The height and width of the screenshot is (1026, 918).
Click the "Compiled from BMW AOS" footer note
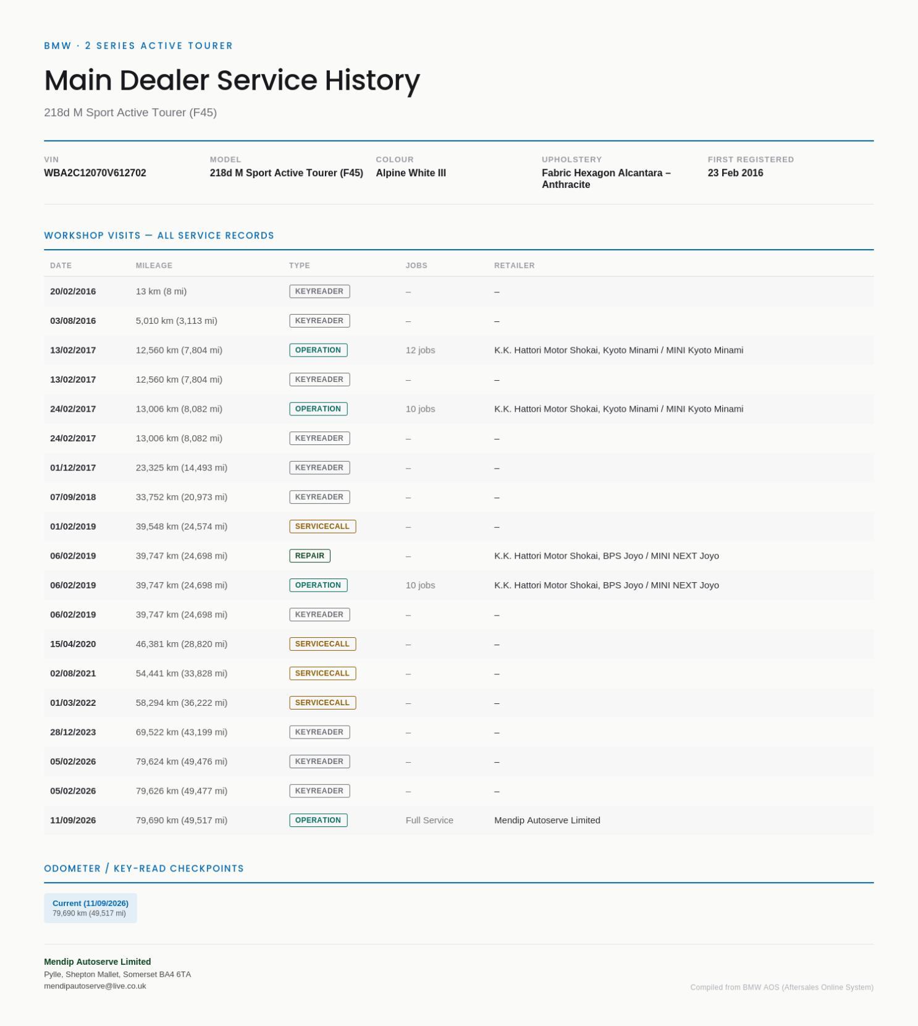click(x=782, y=987)
